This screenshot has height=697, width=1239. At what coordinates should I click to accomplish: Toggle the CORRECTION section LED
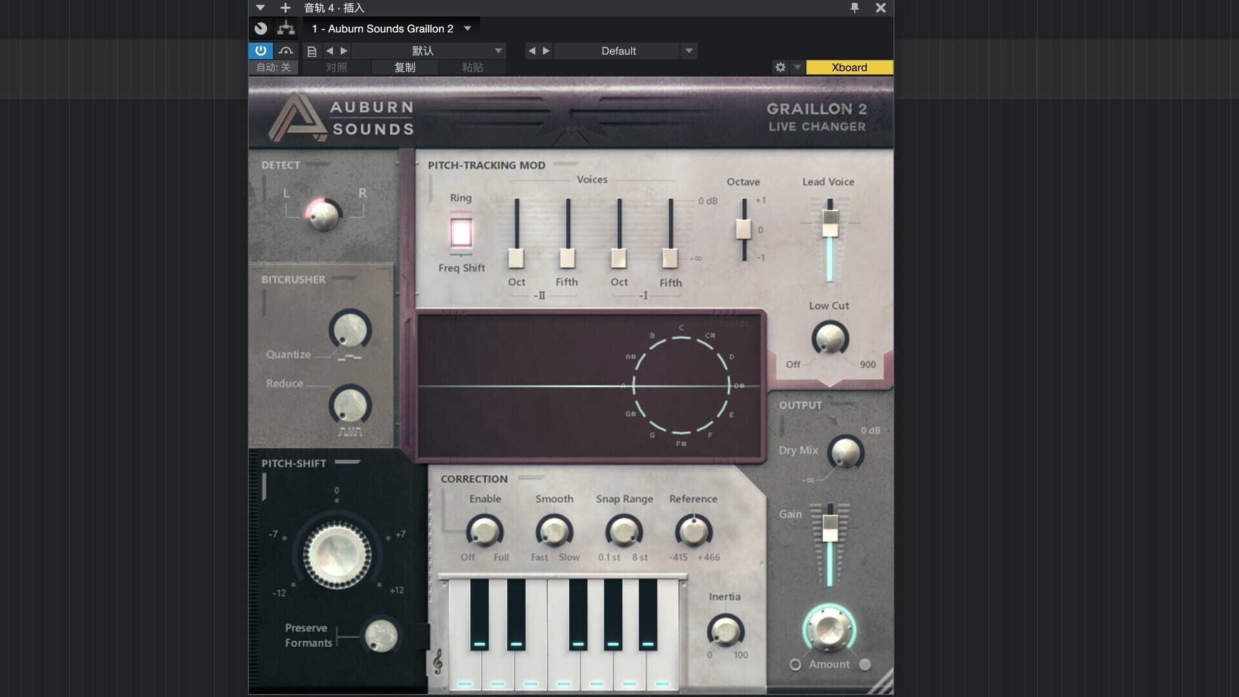(x=531, y=478)
